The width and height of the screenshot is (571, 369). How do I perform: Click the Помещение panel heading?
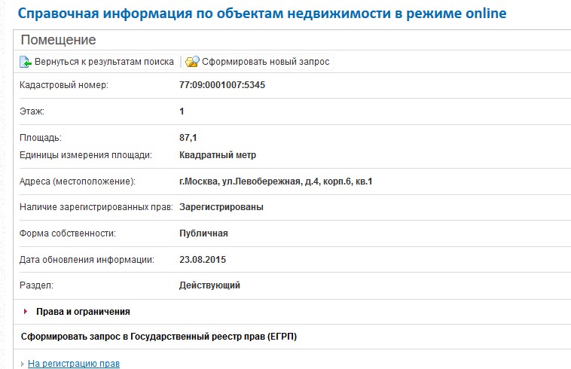pyautogui.click(x=58, y=40)
